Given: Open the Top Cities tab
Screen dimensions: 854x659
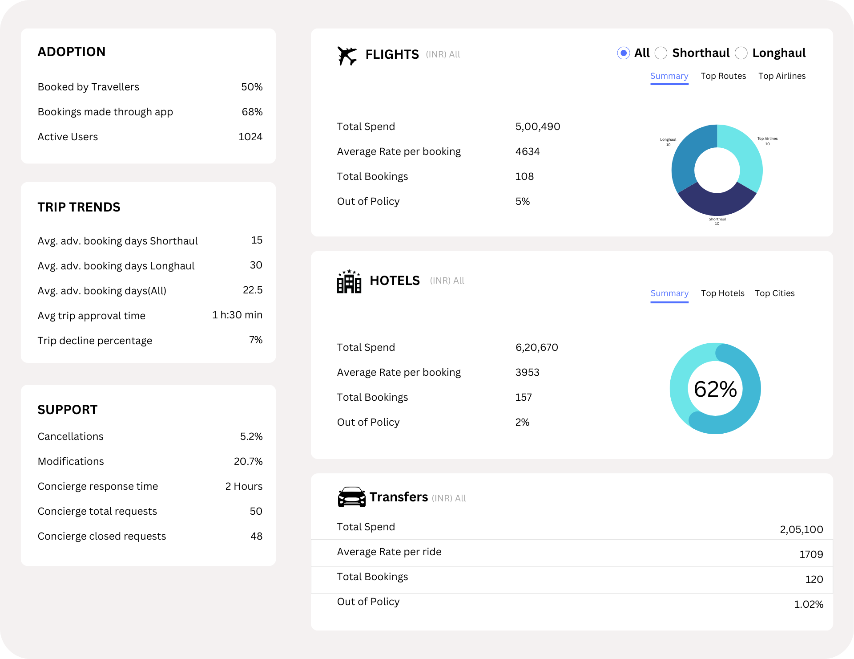Looking at the screenshot, I should point(774,293).
